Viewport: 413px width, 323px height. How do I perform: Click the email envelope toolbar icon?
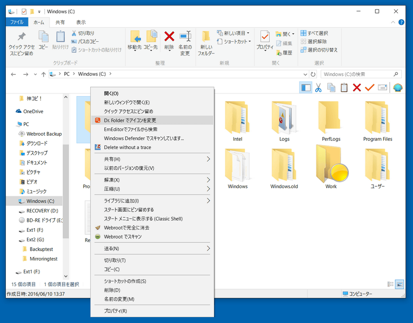[x=382, y=87]
